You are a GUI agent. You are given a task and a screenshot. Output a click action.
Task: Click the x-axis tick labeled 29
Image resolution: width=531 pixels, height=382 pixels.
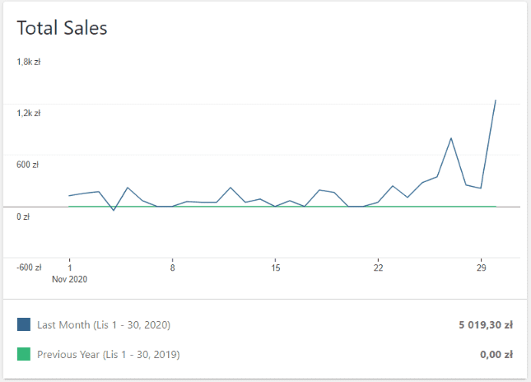pos(482,268)
